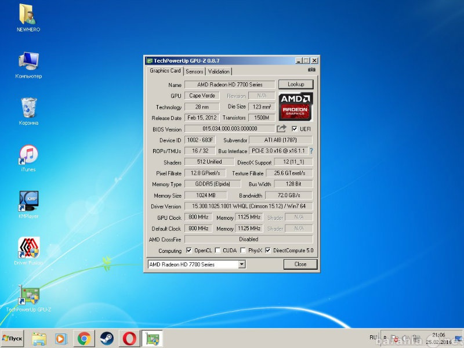Switch to the Graphics Card tab
The width and height of the screenshot is (464, 348).
coord(165,71)
